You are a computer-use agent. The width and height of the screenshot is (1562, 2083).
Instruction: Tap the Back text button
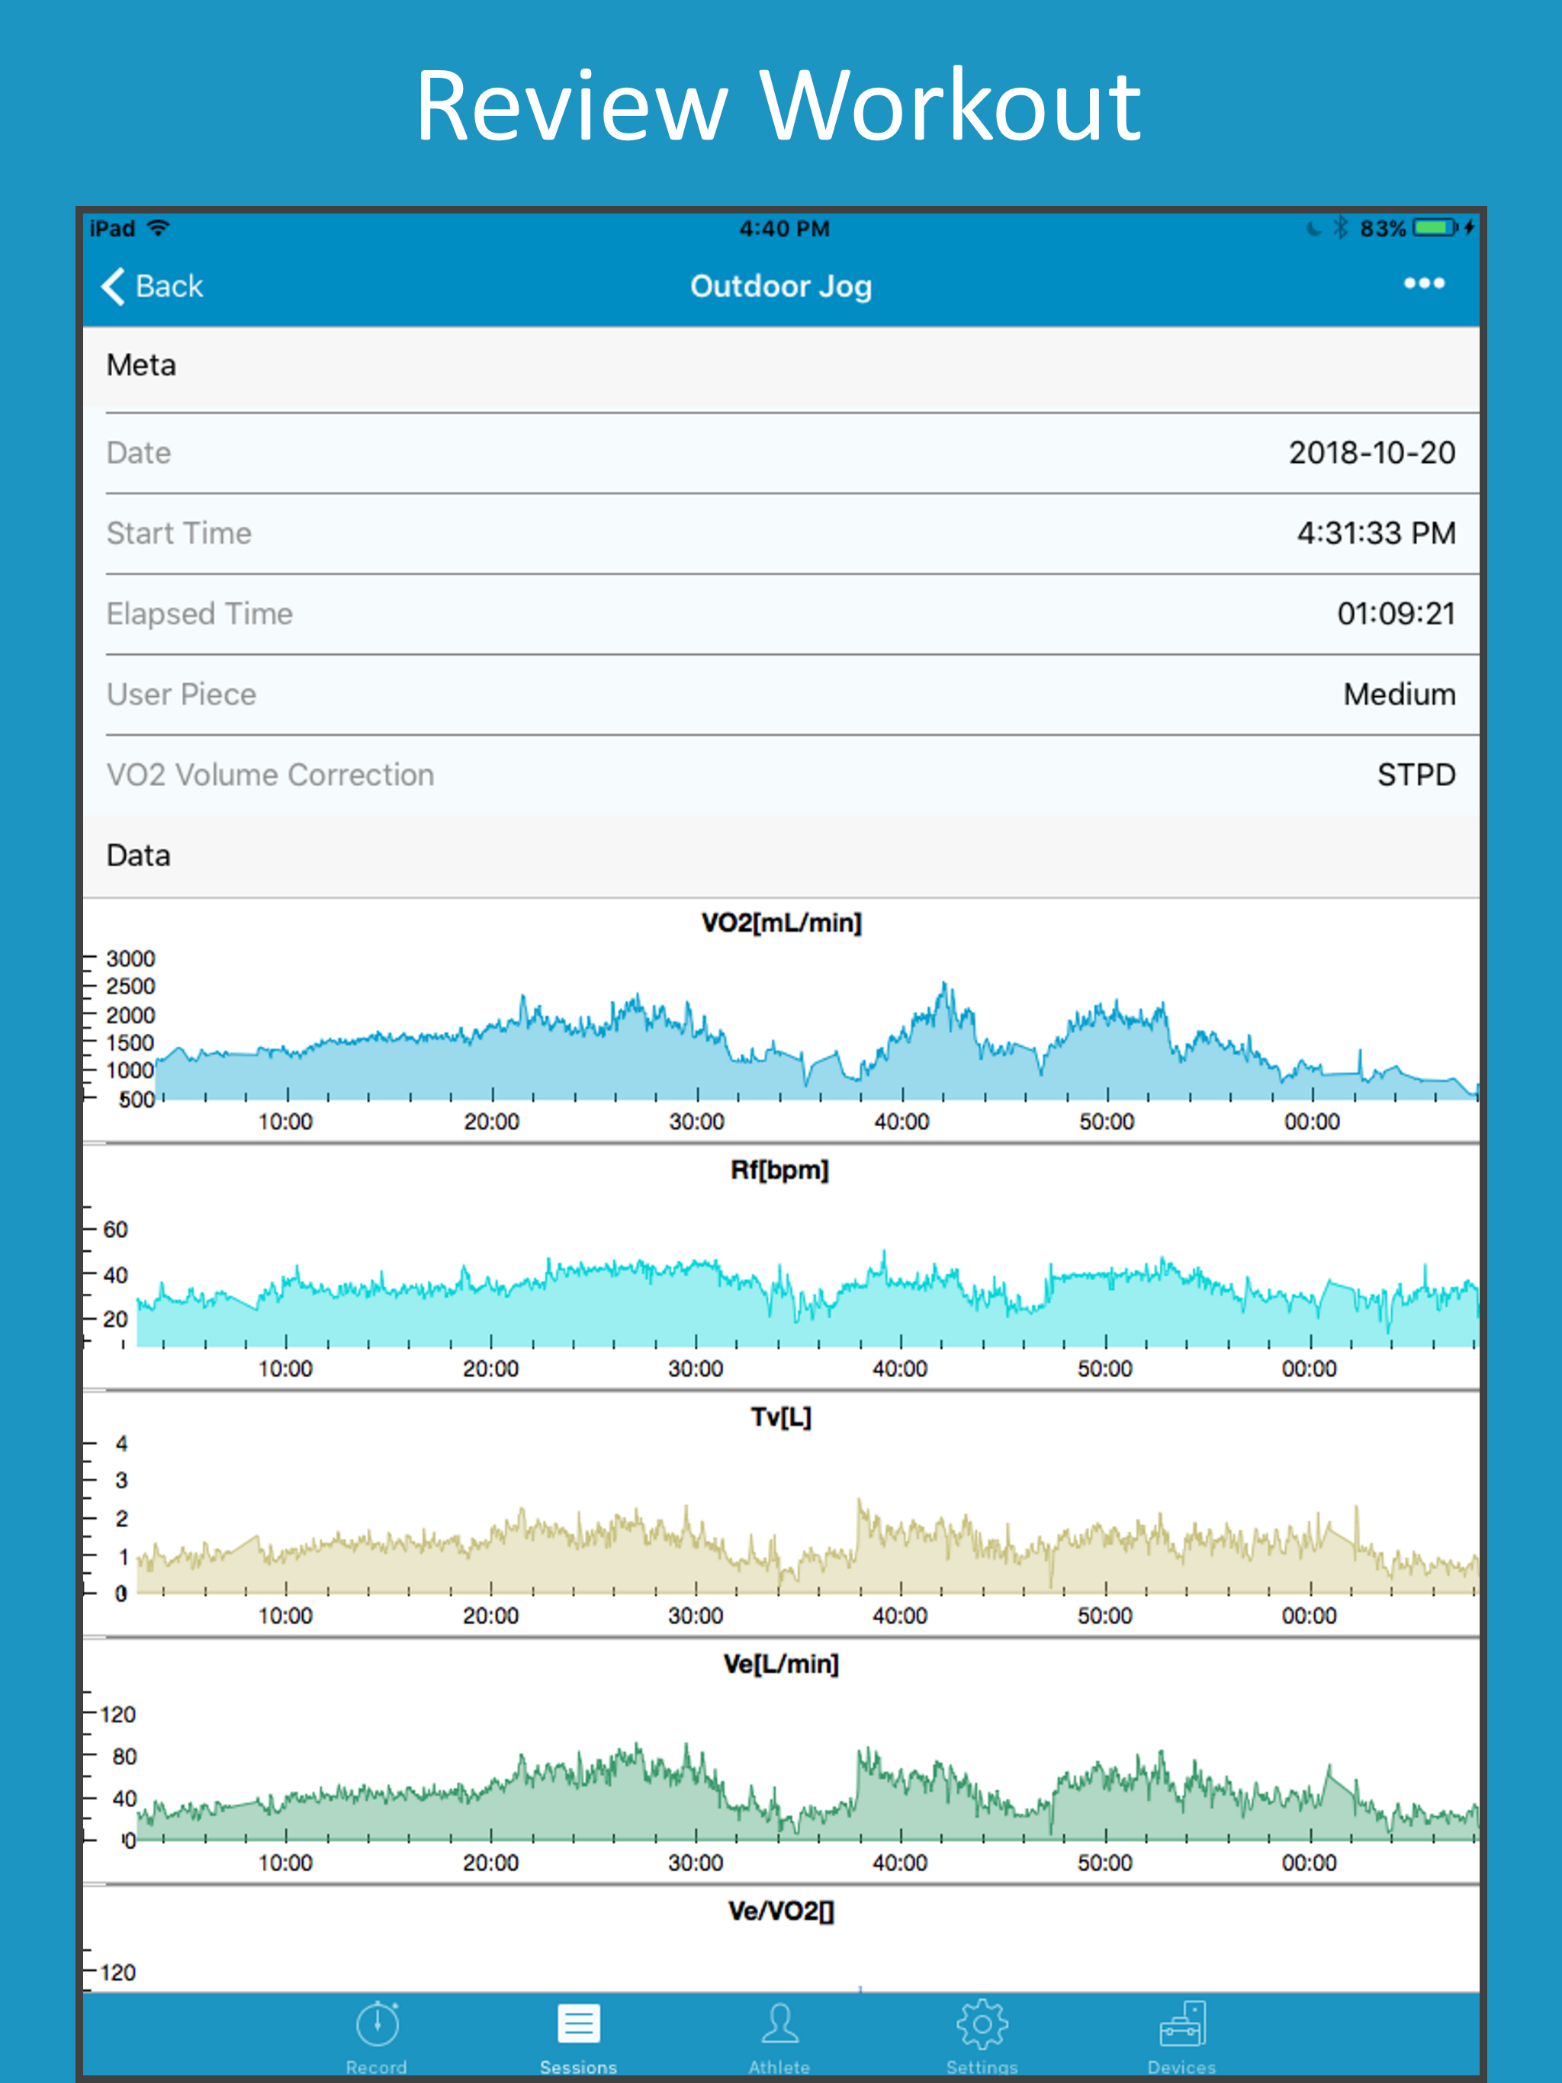(169, 286)
